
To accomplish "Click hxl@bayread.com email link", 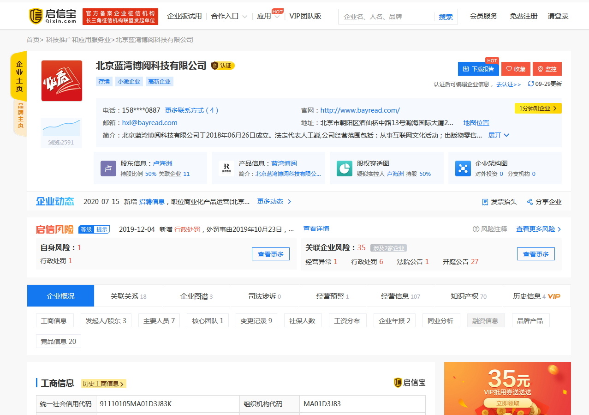I will (150, 123).
